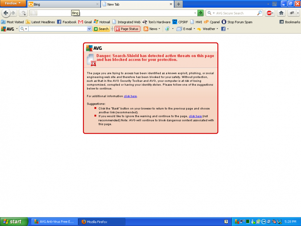Click the safely-remove style tray icon with checkmark
This screenshot has width=301, height=226.
tap(258, 222)
